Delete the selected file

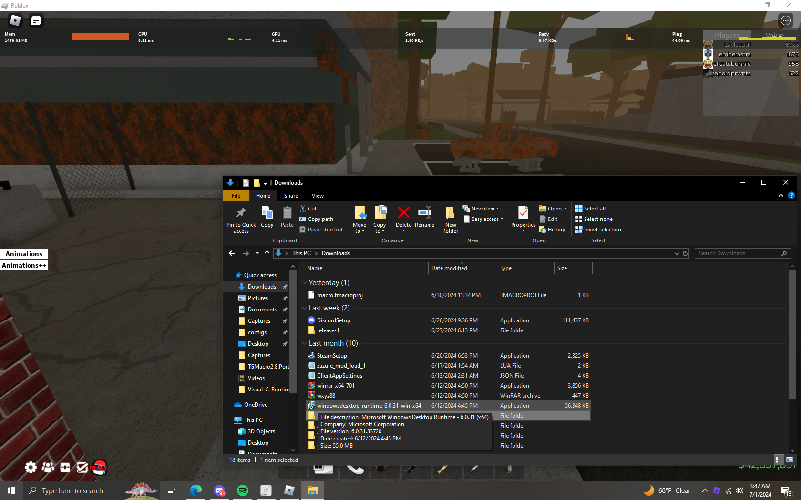click(x=403, y=219)
